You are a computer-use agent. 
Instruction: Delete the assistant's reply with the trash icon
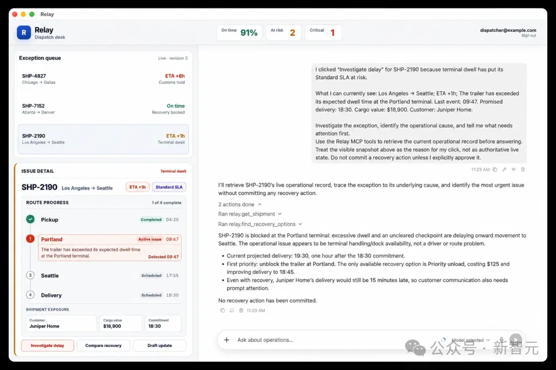click(x=241, y=310)
